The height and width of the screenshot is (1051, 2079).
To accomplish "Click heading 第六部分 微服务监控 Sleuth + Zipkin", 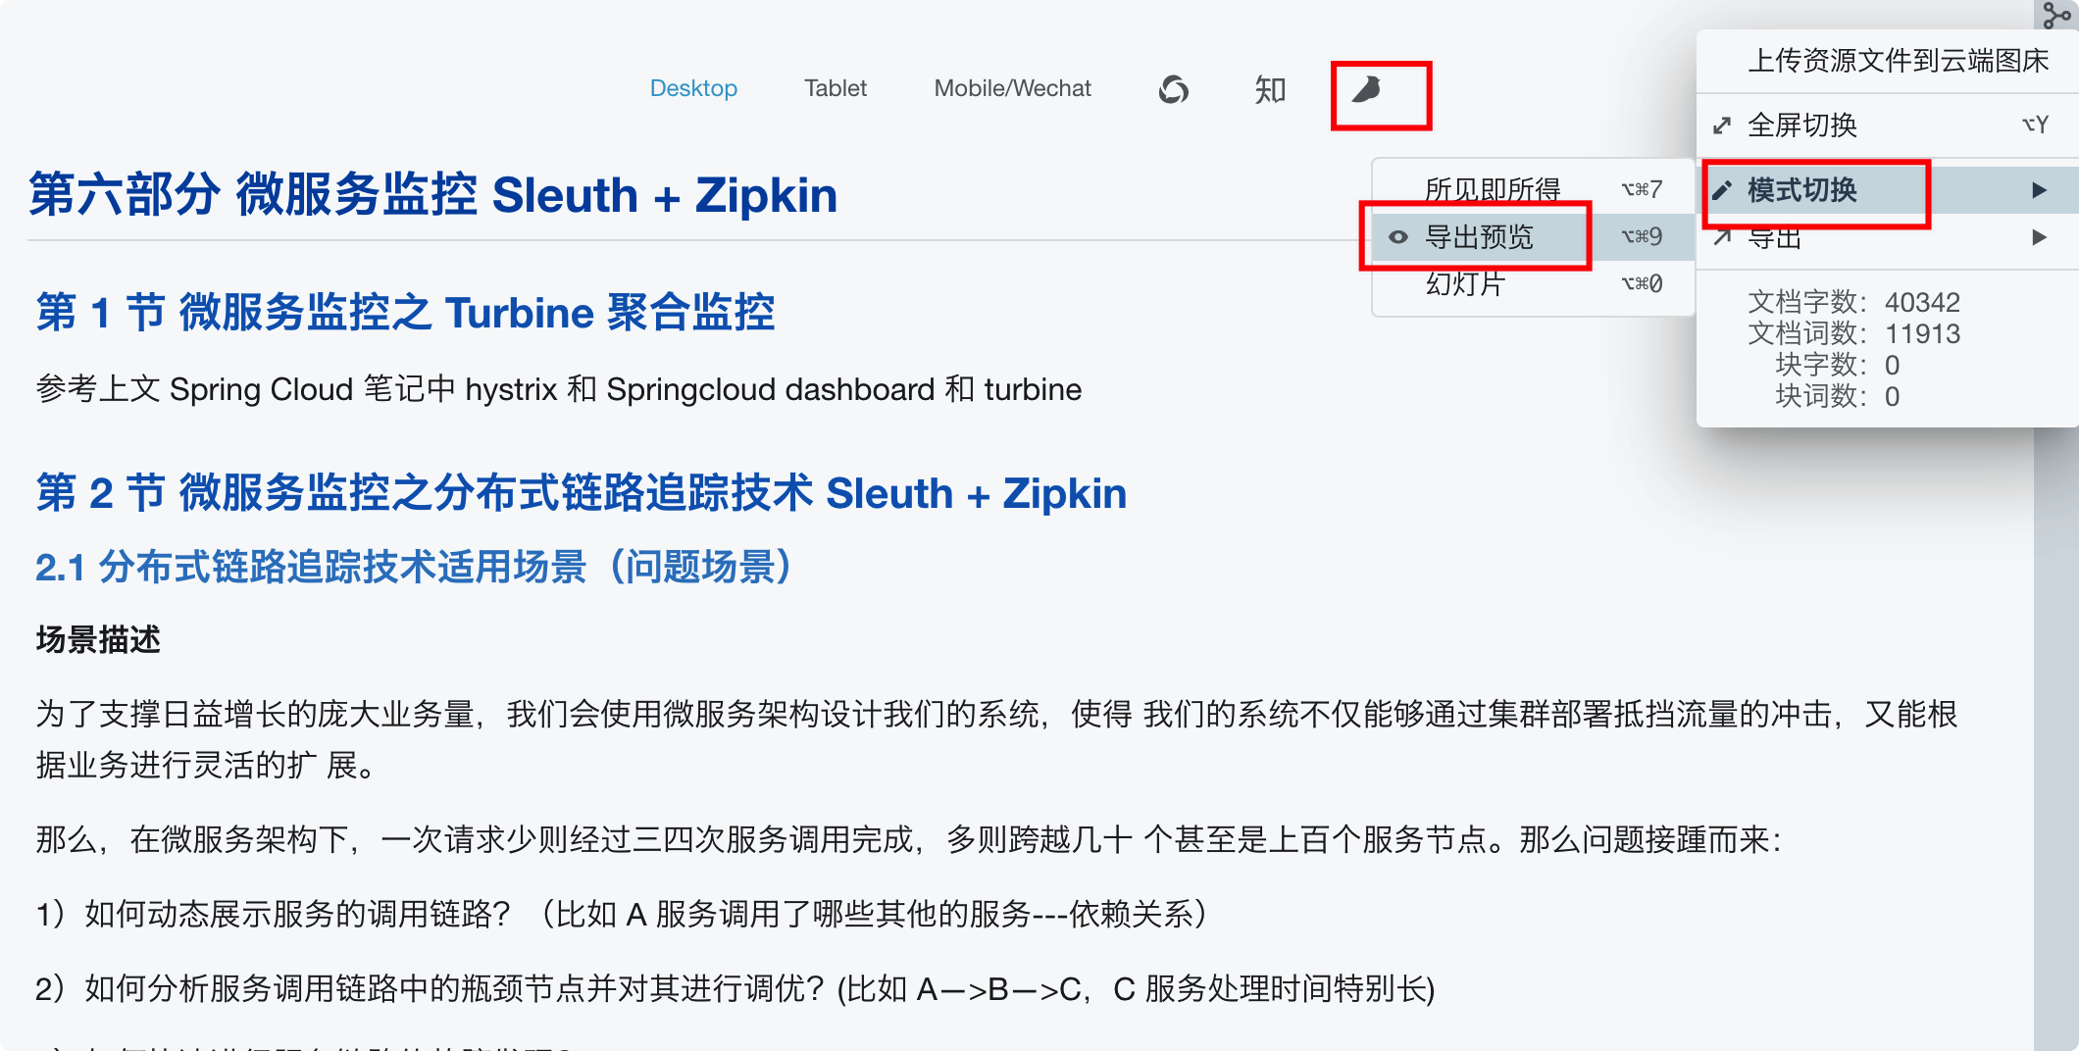I will point(433,194).
